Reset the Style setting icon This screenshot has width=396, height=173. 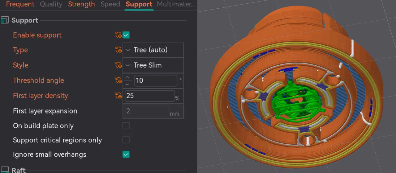[x=118, y=65]
